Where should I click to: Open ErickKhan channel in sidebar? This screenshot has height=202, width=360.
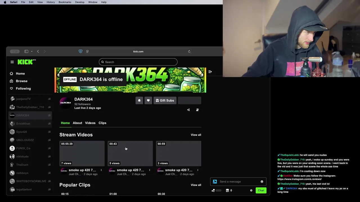click(x=30, y=124)
